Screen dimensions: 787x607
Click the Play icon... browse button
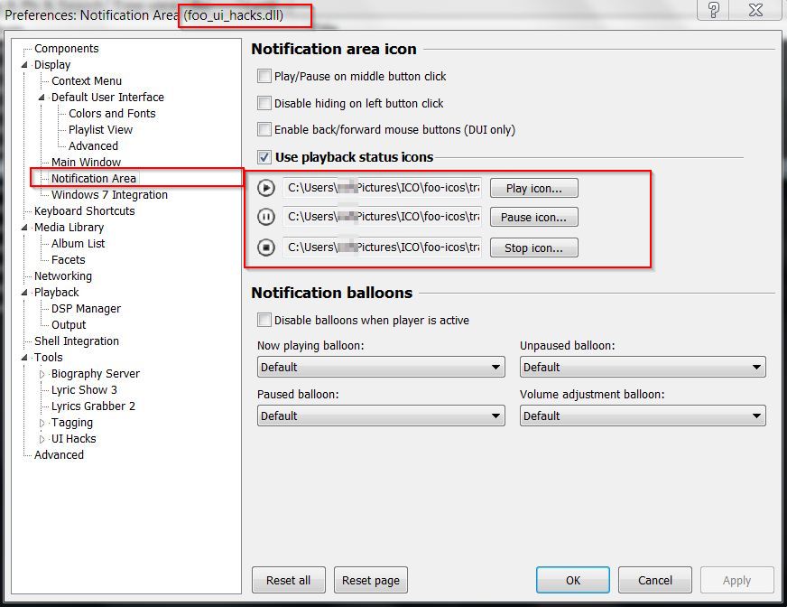tap(534, 188)
